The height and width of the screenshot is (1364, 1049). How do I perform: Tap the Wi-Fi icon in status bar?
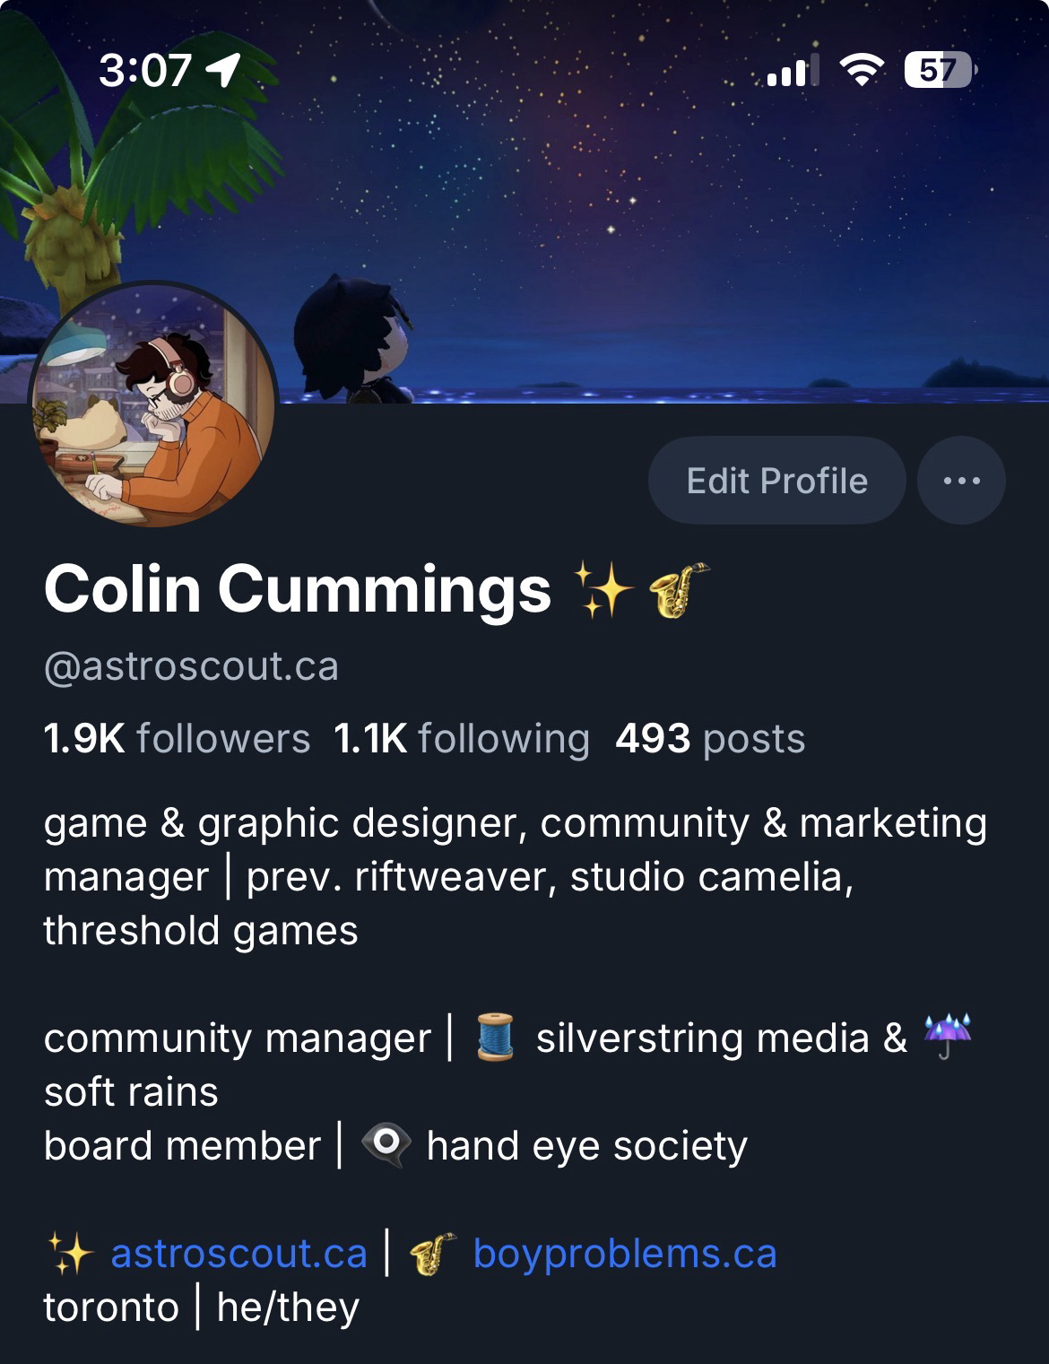coord(861,70)
